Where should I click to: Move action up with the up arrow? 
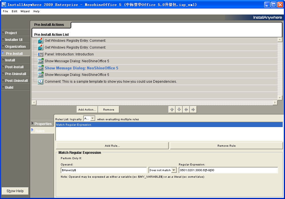point(172,109)
